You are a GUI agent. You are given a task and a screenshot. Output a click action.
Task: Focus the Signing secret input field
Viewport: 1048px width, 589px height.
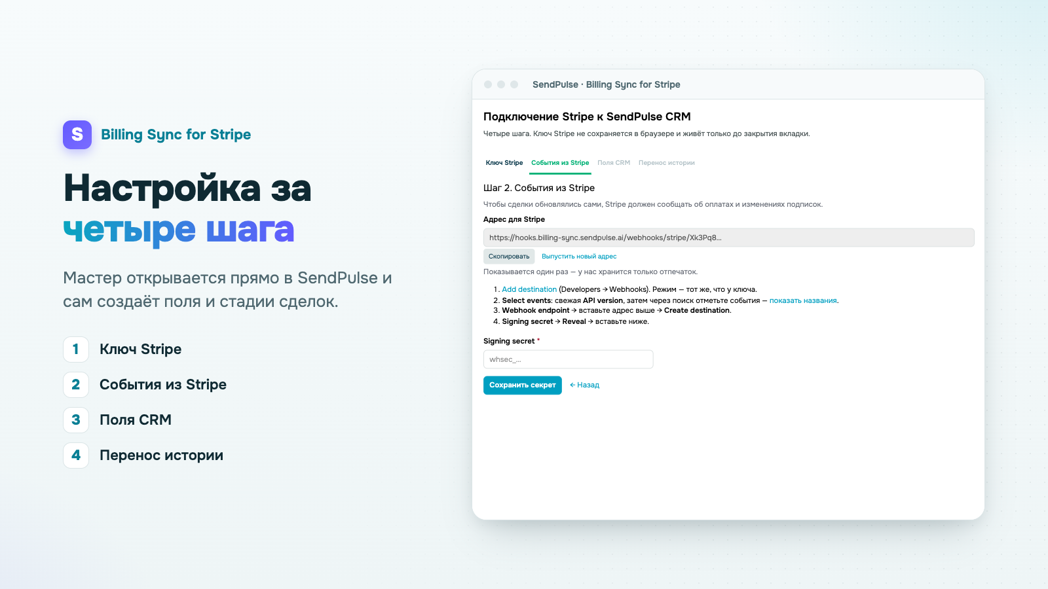pos(568,359)
